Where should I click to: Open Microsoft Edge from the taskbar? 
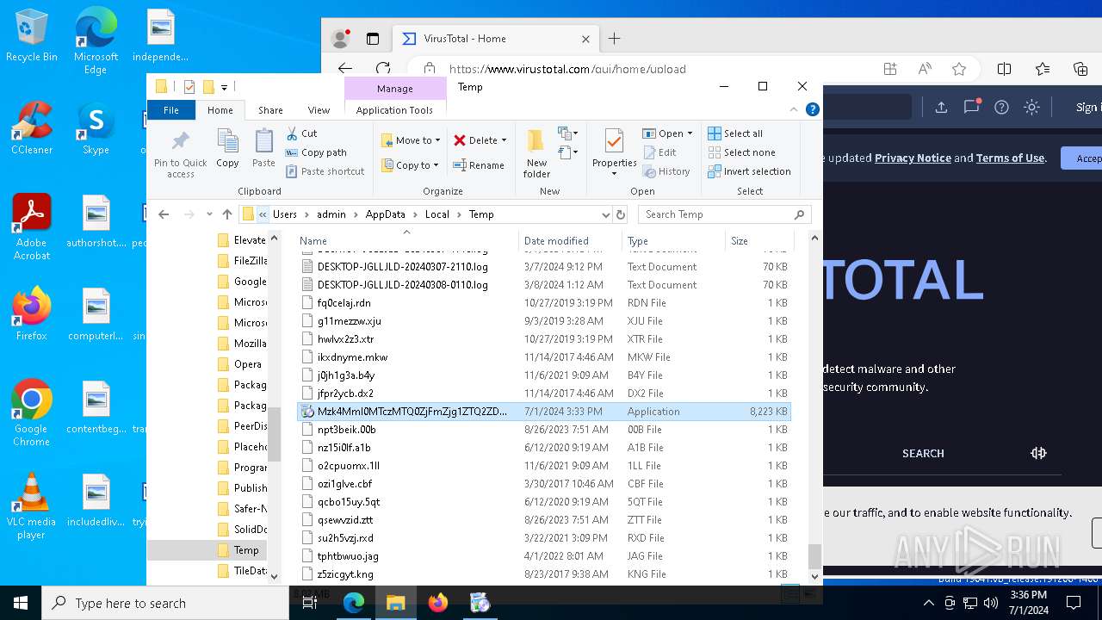click(354, 603)
